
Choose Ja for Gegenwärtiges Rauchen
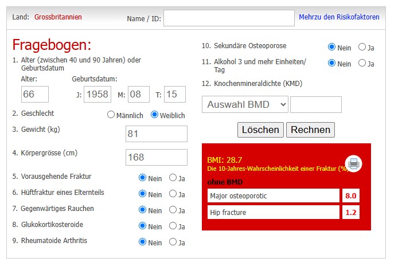click(x=173, y=210)
